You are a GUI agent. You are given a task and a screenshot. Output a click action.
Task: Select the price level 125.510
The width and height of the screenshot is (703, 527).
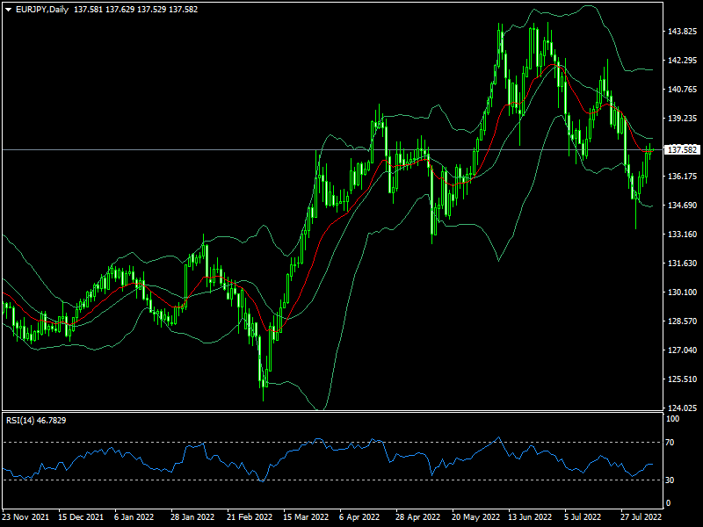[x=682, y=379]
